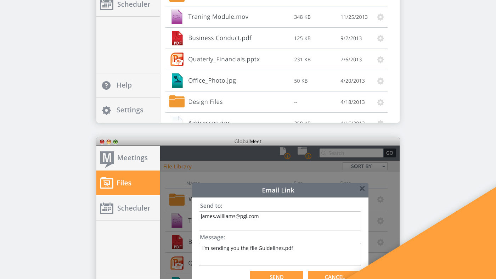
Task: Click the date '9/2/2013'
Action: 351,38
